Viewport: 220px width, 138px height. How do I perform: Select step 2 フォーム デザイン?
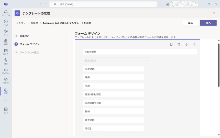click(27, 44)
